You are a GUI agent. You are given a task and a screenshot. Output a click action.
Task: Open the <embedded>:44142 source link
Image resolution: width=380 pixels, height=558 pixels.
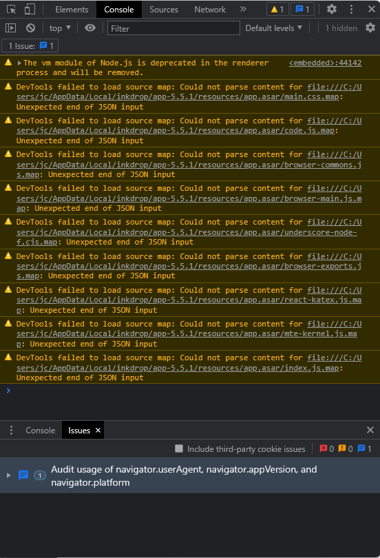(325, 63)
